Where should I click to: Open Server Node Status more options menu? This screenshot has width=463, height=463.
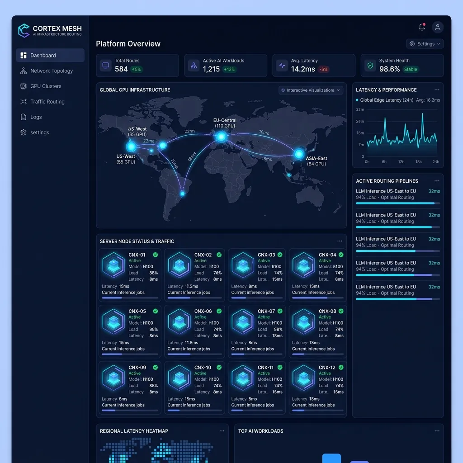[340, 241]
